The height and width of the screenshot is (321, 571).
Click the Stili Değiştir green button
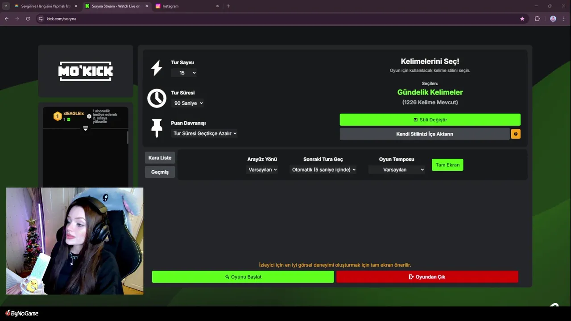click(x=430, y=119)
